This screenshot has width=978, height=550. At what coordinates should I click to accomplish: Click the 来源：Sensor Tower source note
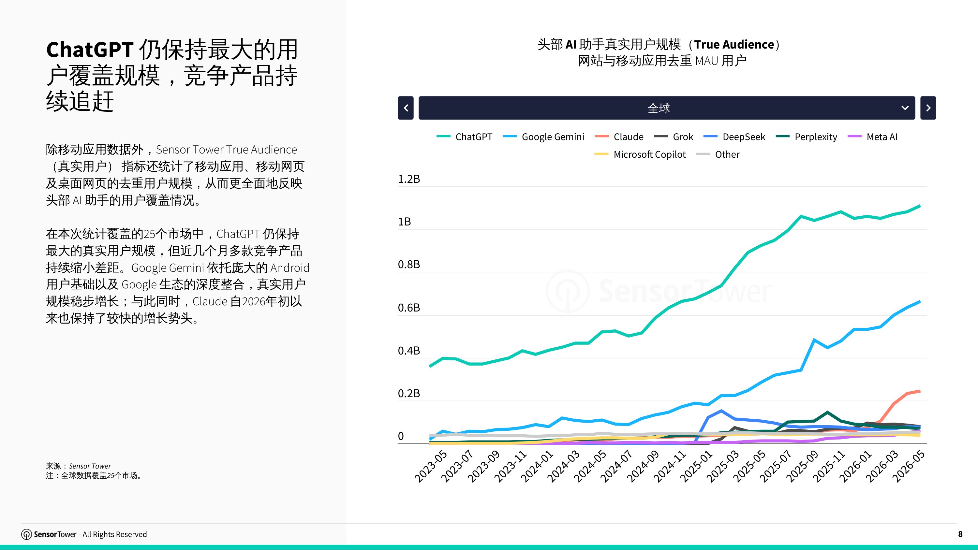click(79, 466)
